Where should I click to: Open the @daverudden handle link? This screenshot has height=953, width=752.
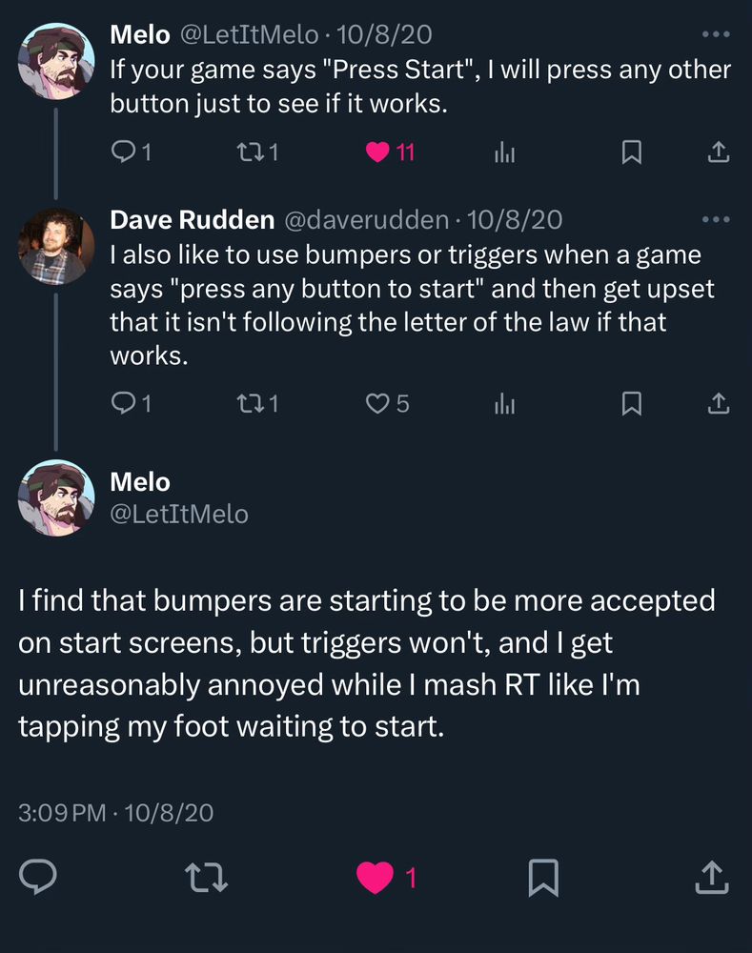coord(366,220)
